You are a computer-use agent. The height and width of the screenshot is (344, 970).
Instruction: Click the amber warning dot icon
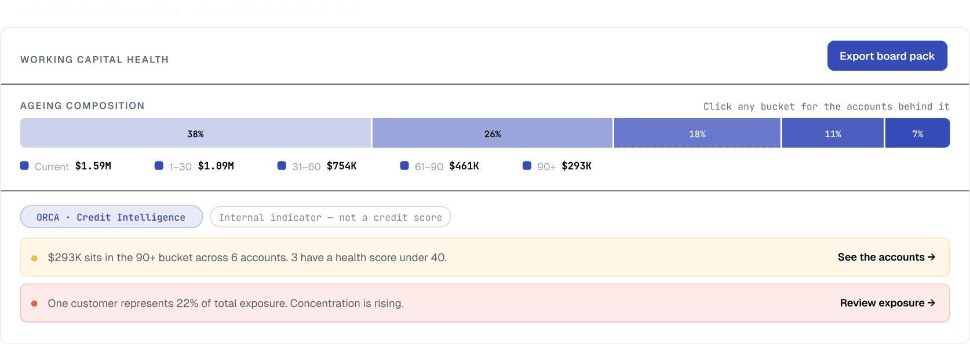tap(34, 258)
